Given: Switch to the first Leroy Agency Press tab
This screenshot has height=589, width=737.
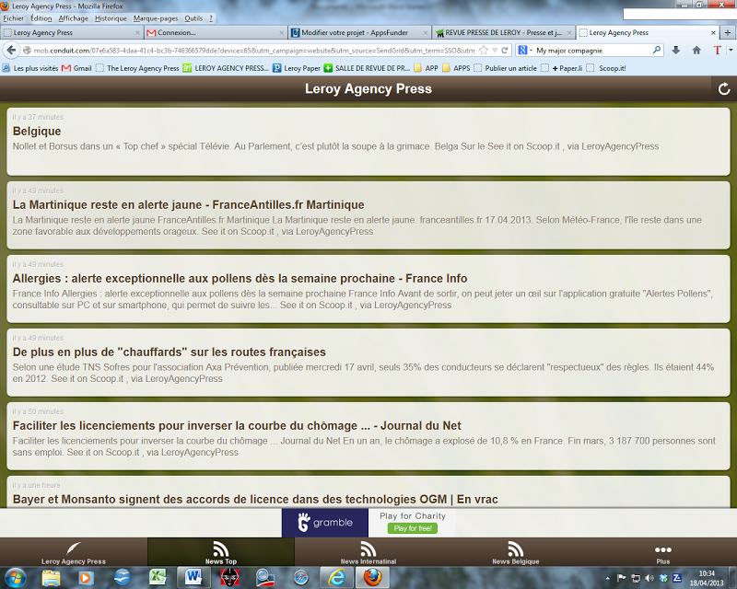Looking at the screenshot, I should tap(71, 32).
